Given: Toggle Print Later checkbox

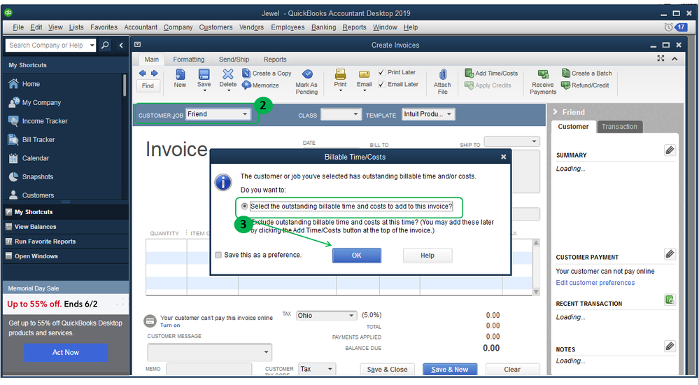Looking at the screenshot, I should coord(381,72).
